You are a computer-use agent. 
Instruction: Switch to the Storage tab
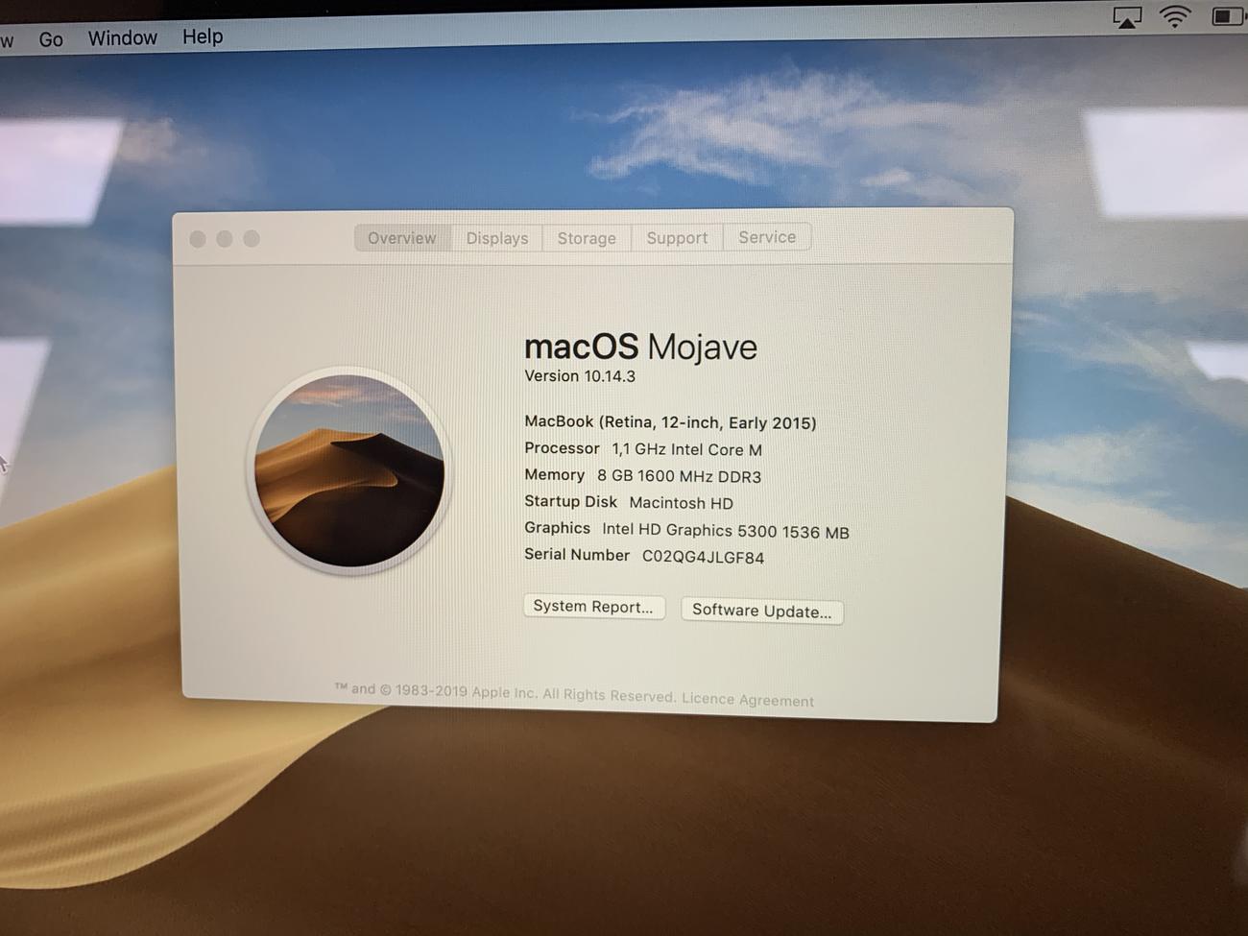(587, 238)
